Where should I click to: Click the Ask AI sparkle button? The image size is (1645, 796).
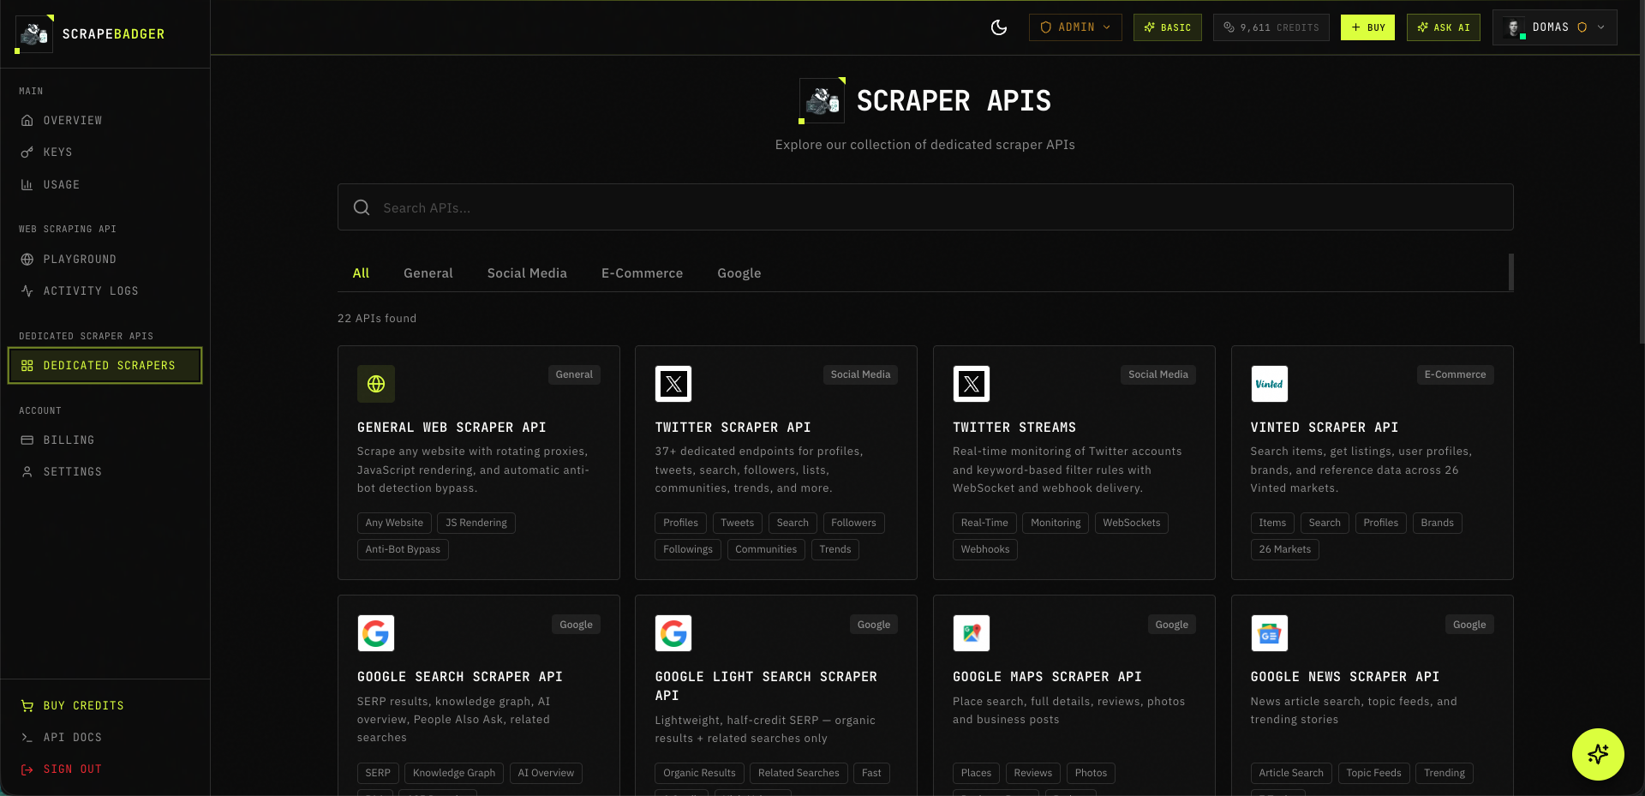1443,27
